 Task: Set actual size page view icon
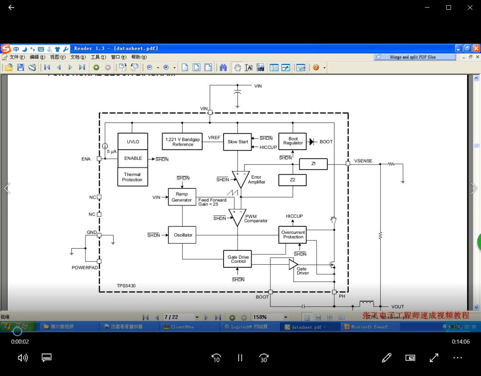[185, 67]
